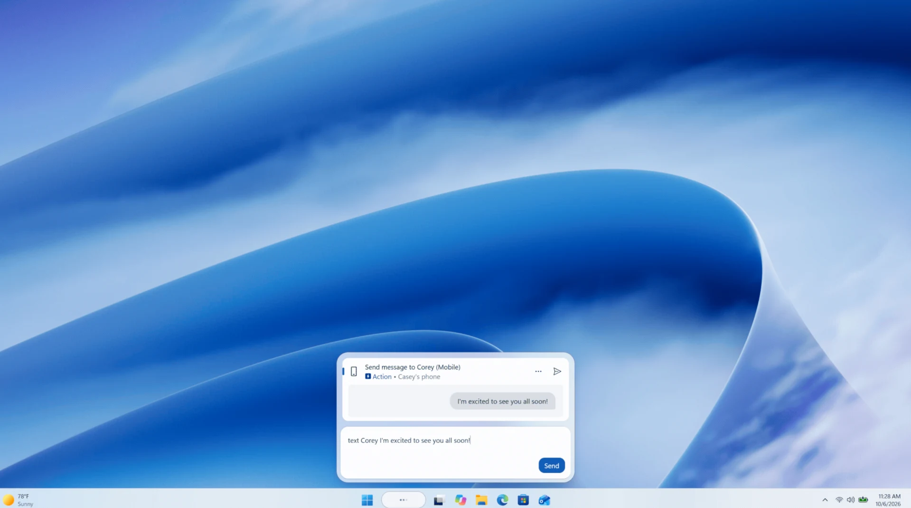This screenshot has height=508, width=911.
Task: Open the weather widget showing Sunny
Action: [x=19, y=500]
